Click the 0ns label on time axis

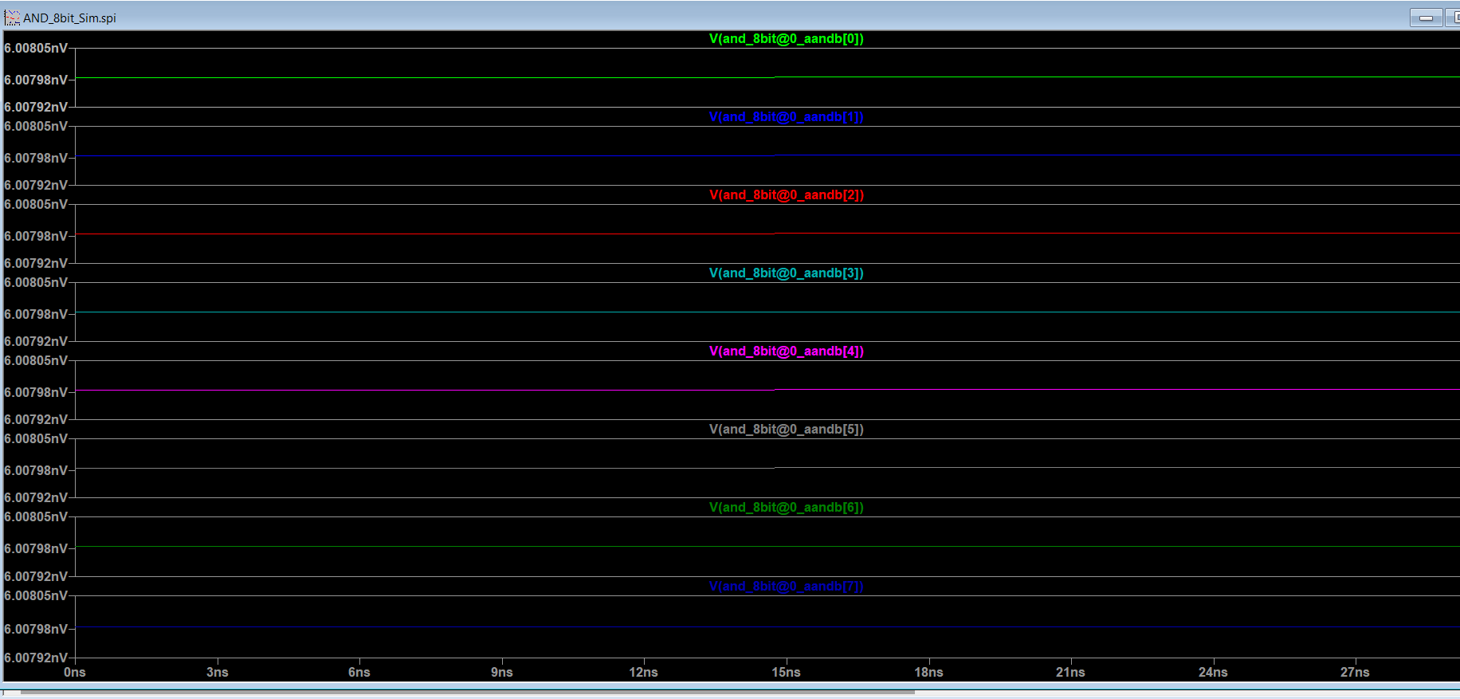[75, 672]
